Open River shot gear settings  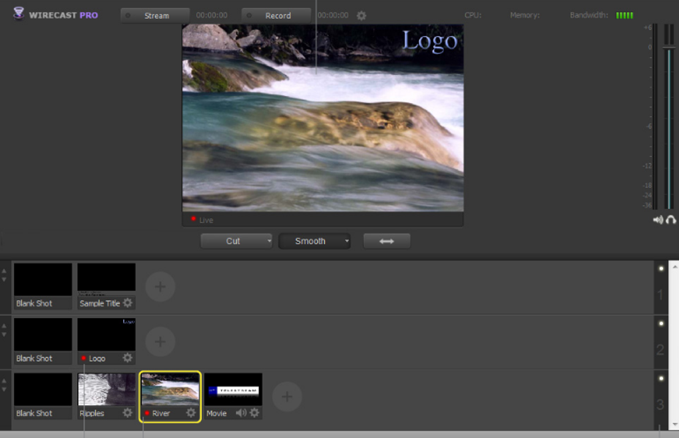coord(191,413)
